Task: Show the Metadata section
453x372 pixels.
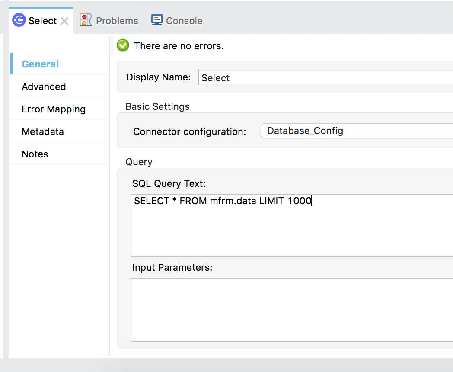Action: click(43, 131)
